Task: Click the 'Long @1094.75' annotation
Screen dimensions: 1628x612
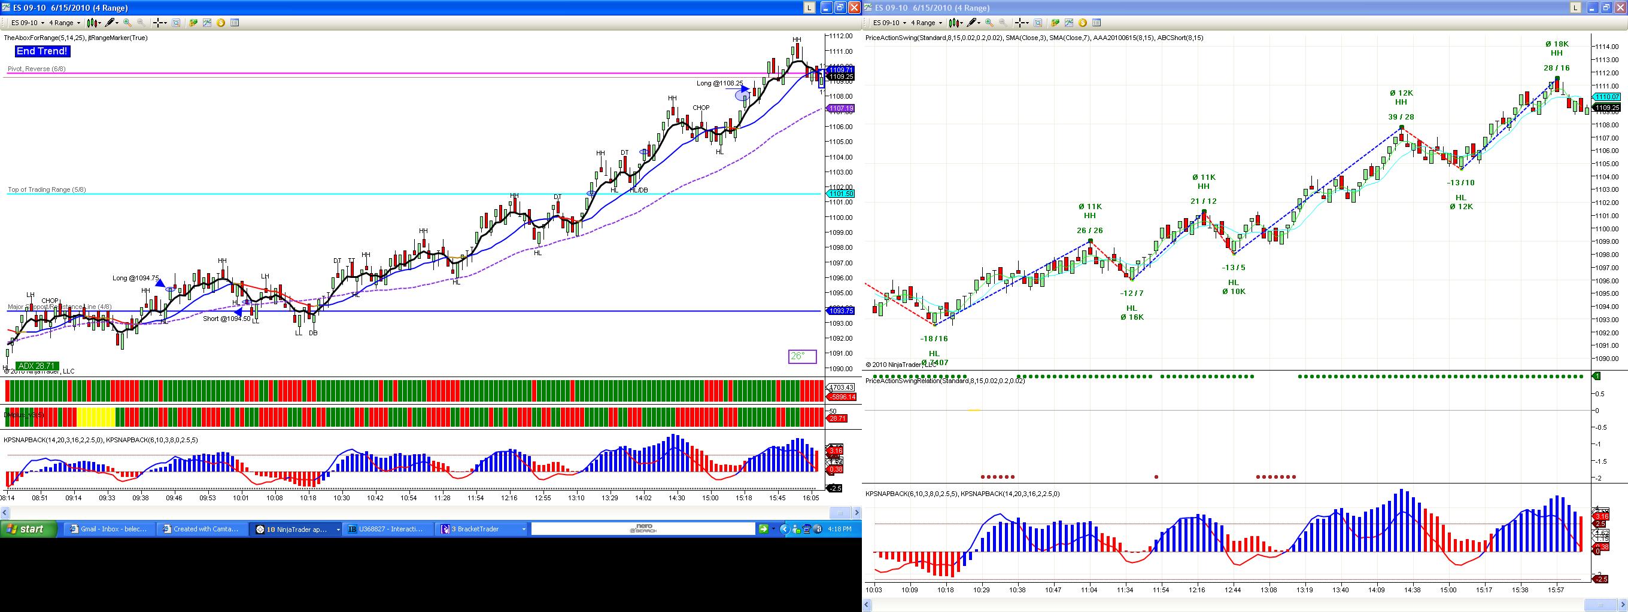Action: (x=136, y=279)
